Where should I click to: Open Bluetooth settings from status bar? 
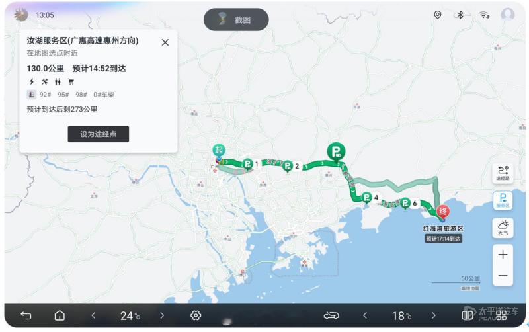pos(460,15)
